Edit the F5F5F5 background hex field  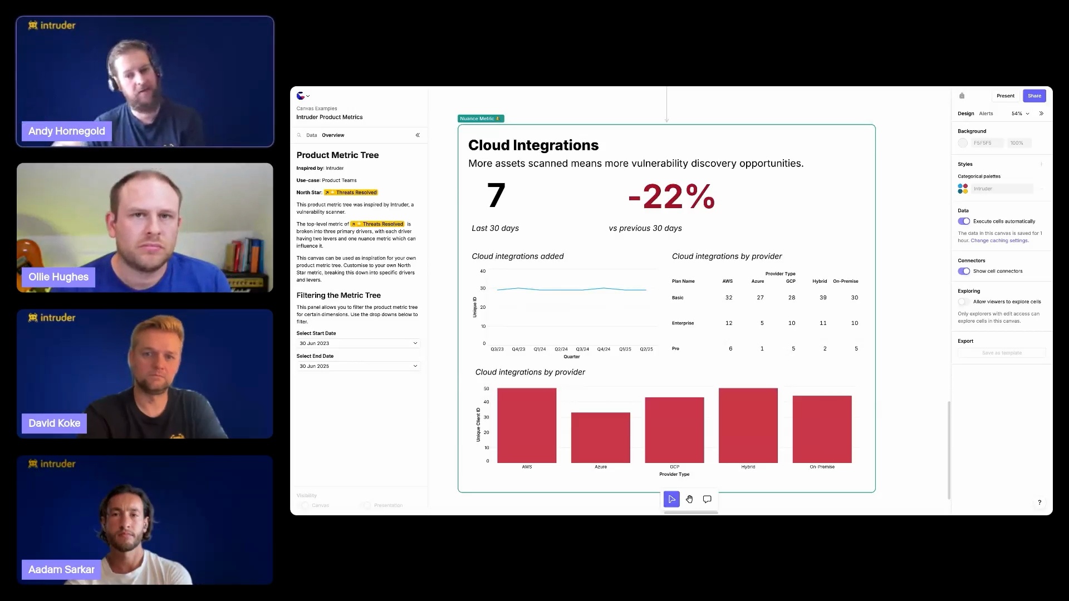click(x=987, y=143)
